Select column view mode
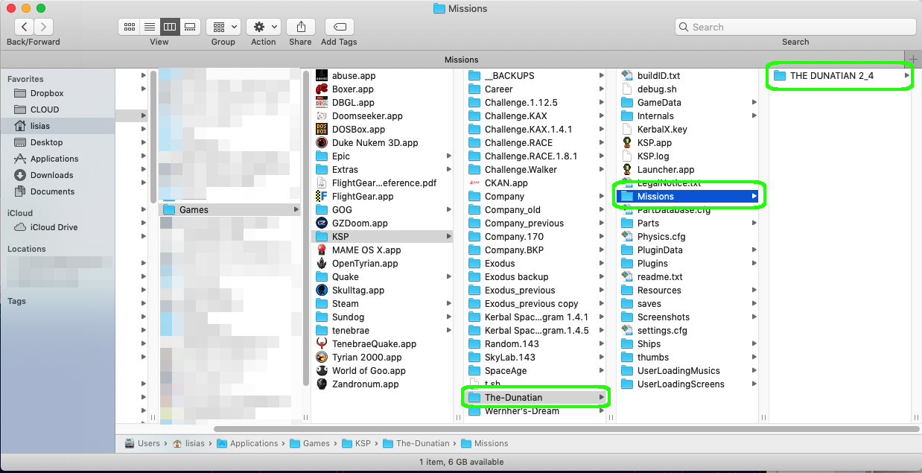The height and width of the screenshot is (473, 922). tap(170, 27)
